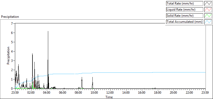Click the 4 value on y-axis

[x=12, y=51]
